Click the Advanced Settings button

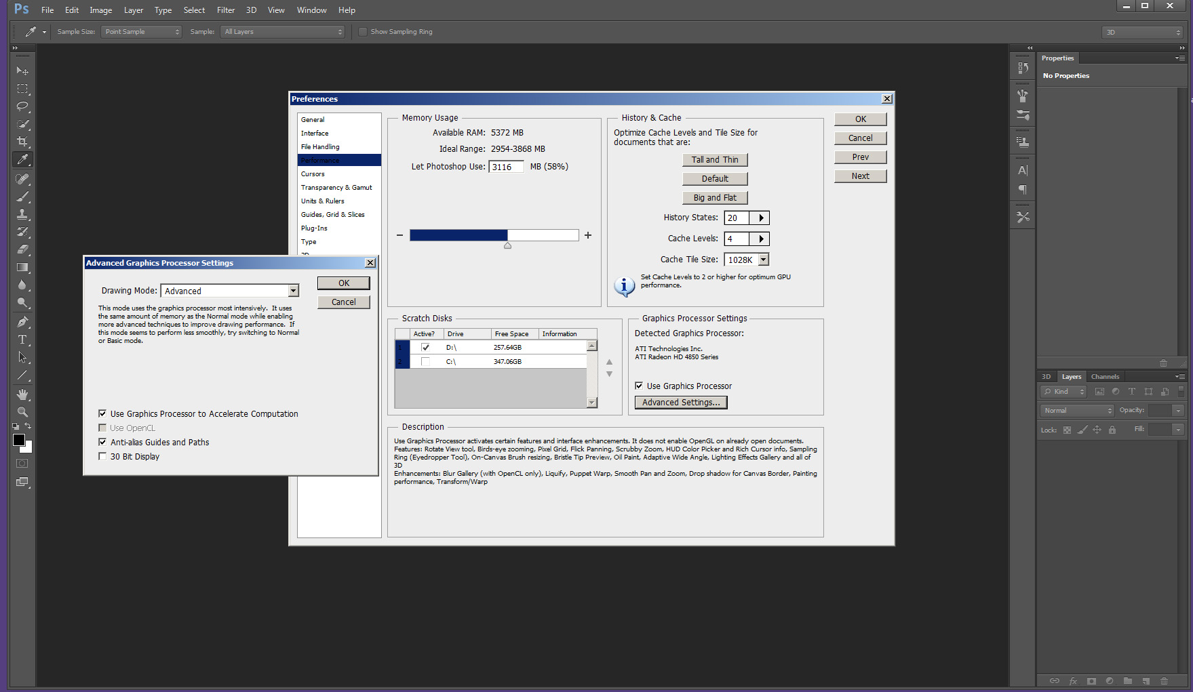(x=680, y=403)
